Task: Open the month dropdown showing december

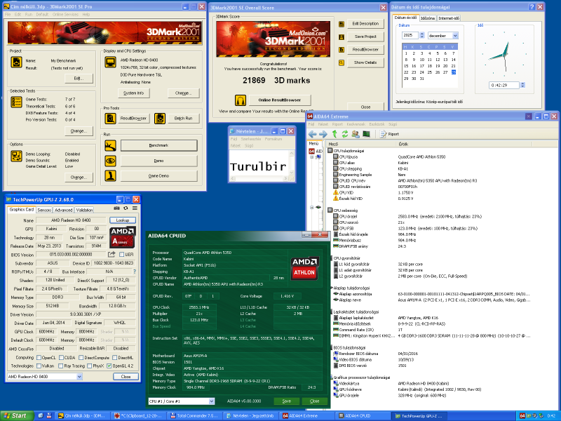Action: (455, 36)
